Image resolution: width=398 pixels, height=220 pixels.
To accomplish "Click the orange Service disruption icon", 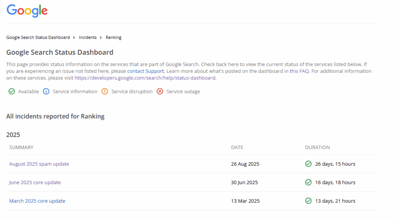I will (105, 92).
